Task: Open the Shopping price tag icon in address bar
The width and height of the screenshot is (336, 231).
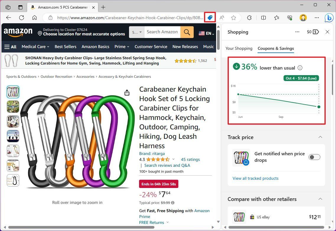Action: pos(210,17)
